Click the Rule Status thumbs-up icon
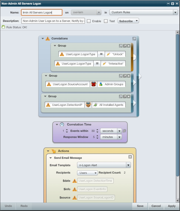This screenshot has height=211, width=180. coord(3,27)
